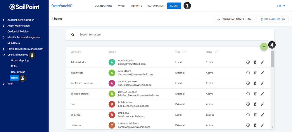The height and width of the screenshot is (132, 292).
Task: Filter the Type column
Action: click(x=184, y=52)
